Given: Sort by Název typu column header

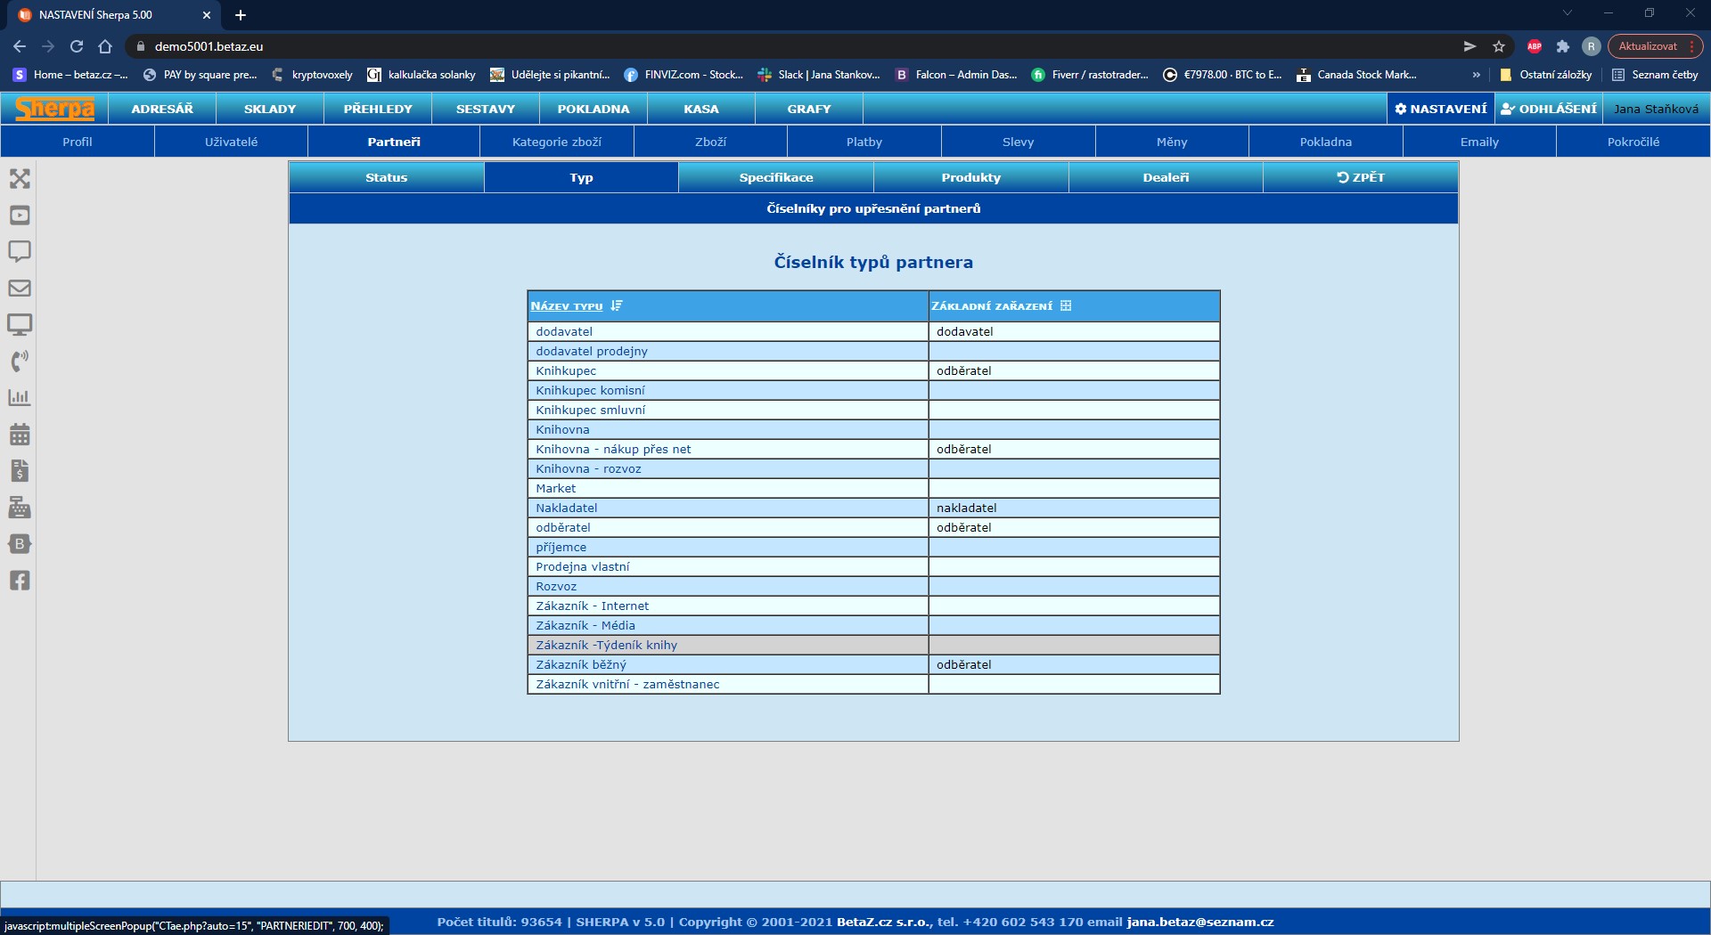Looking at the screenshot, I should click(x=567, y=306).
